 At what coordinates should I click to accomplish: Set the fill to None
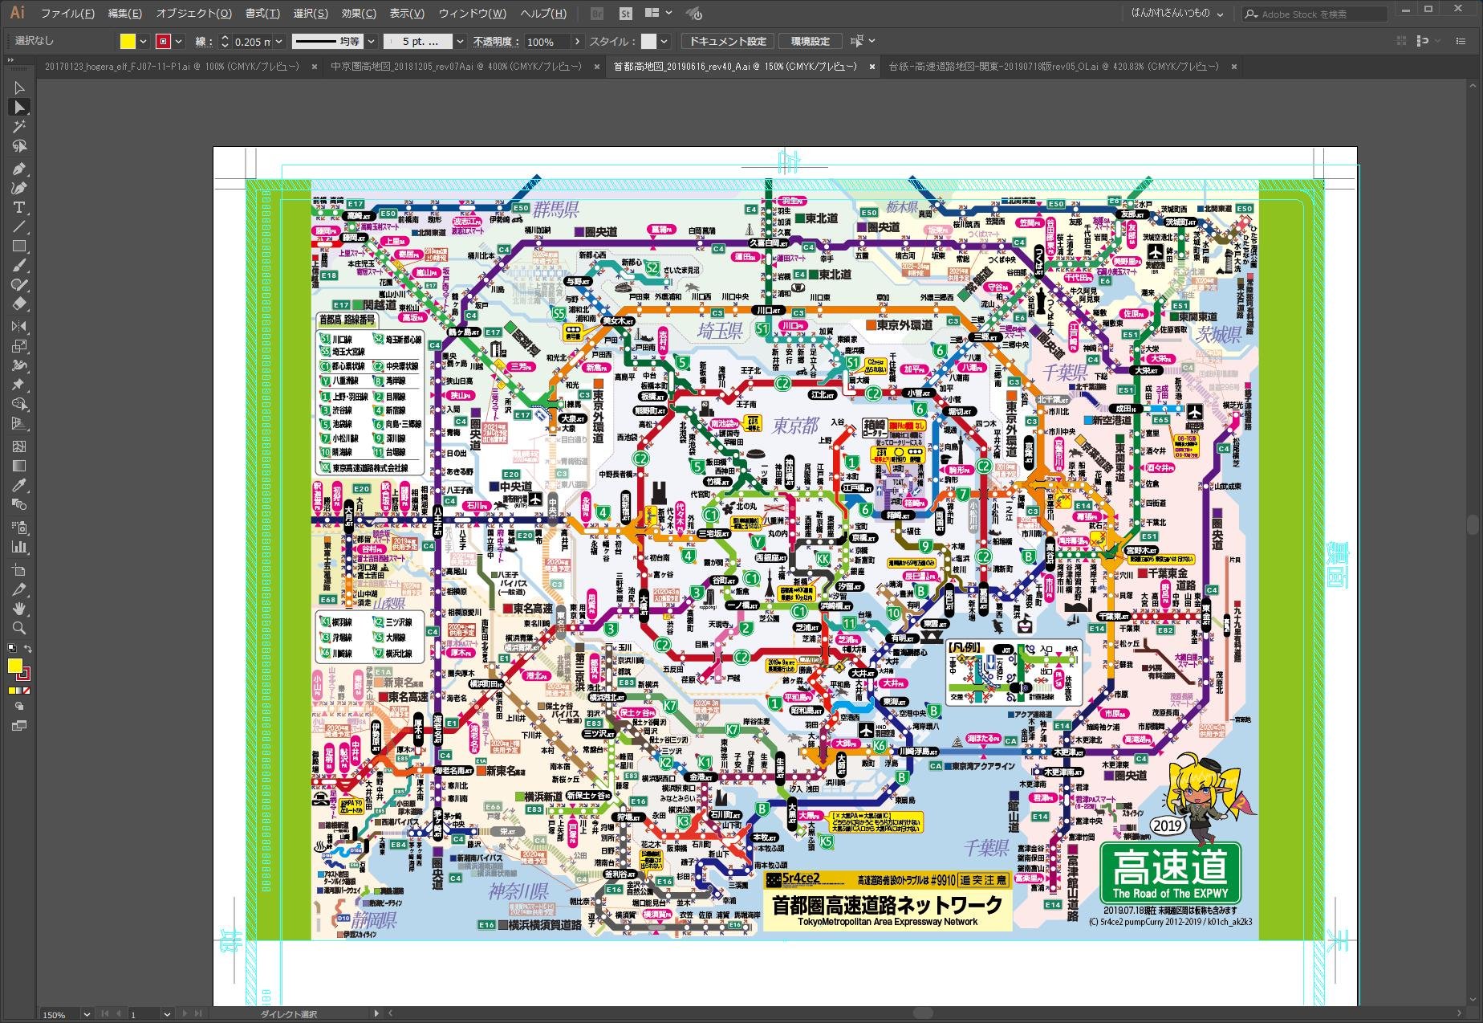[x=26, y=690]
